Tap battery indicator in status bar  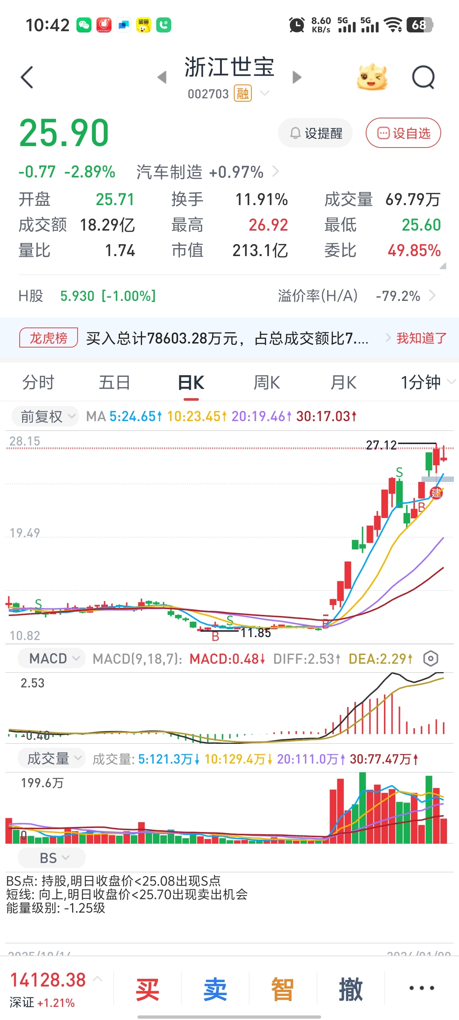pos(419,25)
